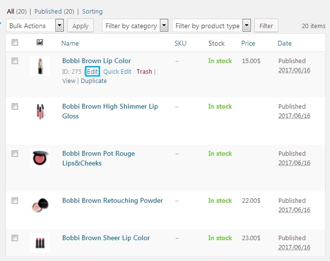Viewport: 330px width, 261px height.
Task: Open the Filter by category dropdown
Action: [135, 26]
